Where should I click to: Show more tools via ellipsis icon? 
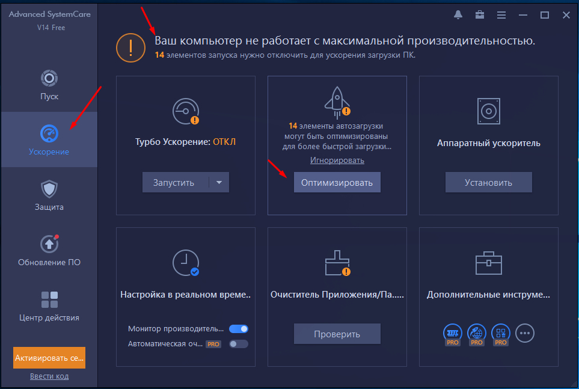[x=525, y=333]
